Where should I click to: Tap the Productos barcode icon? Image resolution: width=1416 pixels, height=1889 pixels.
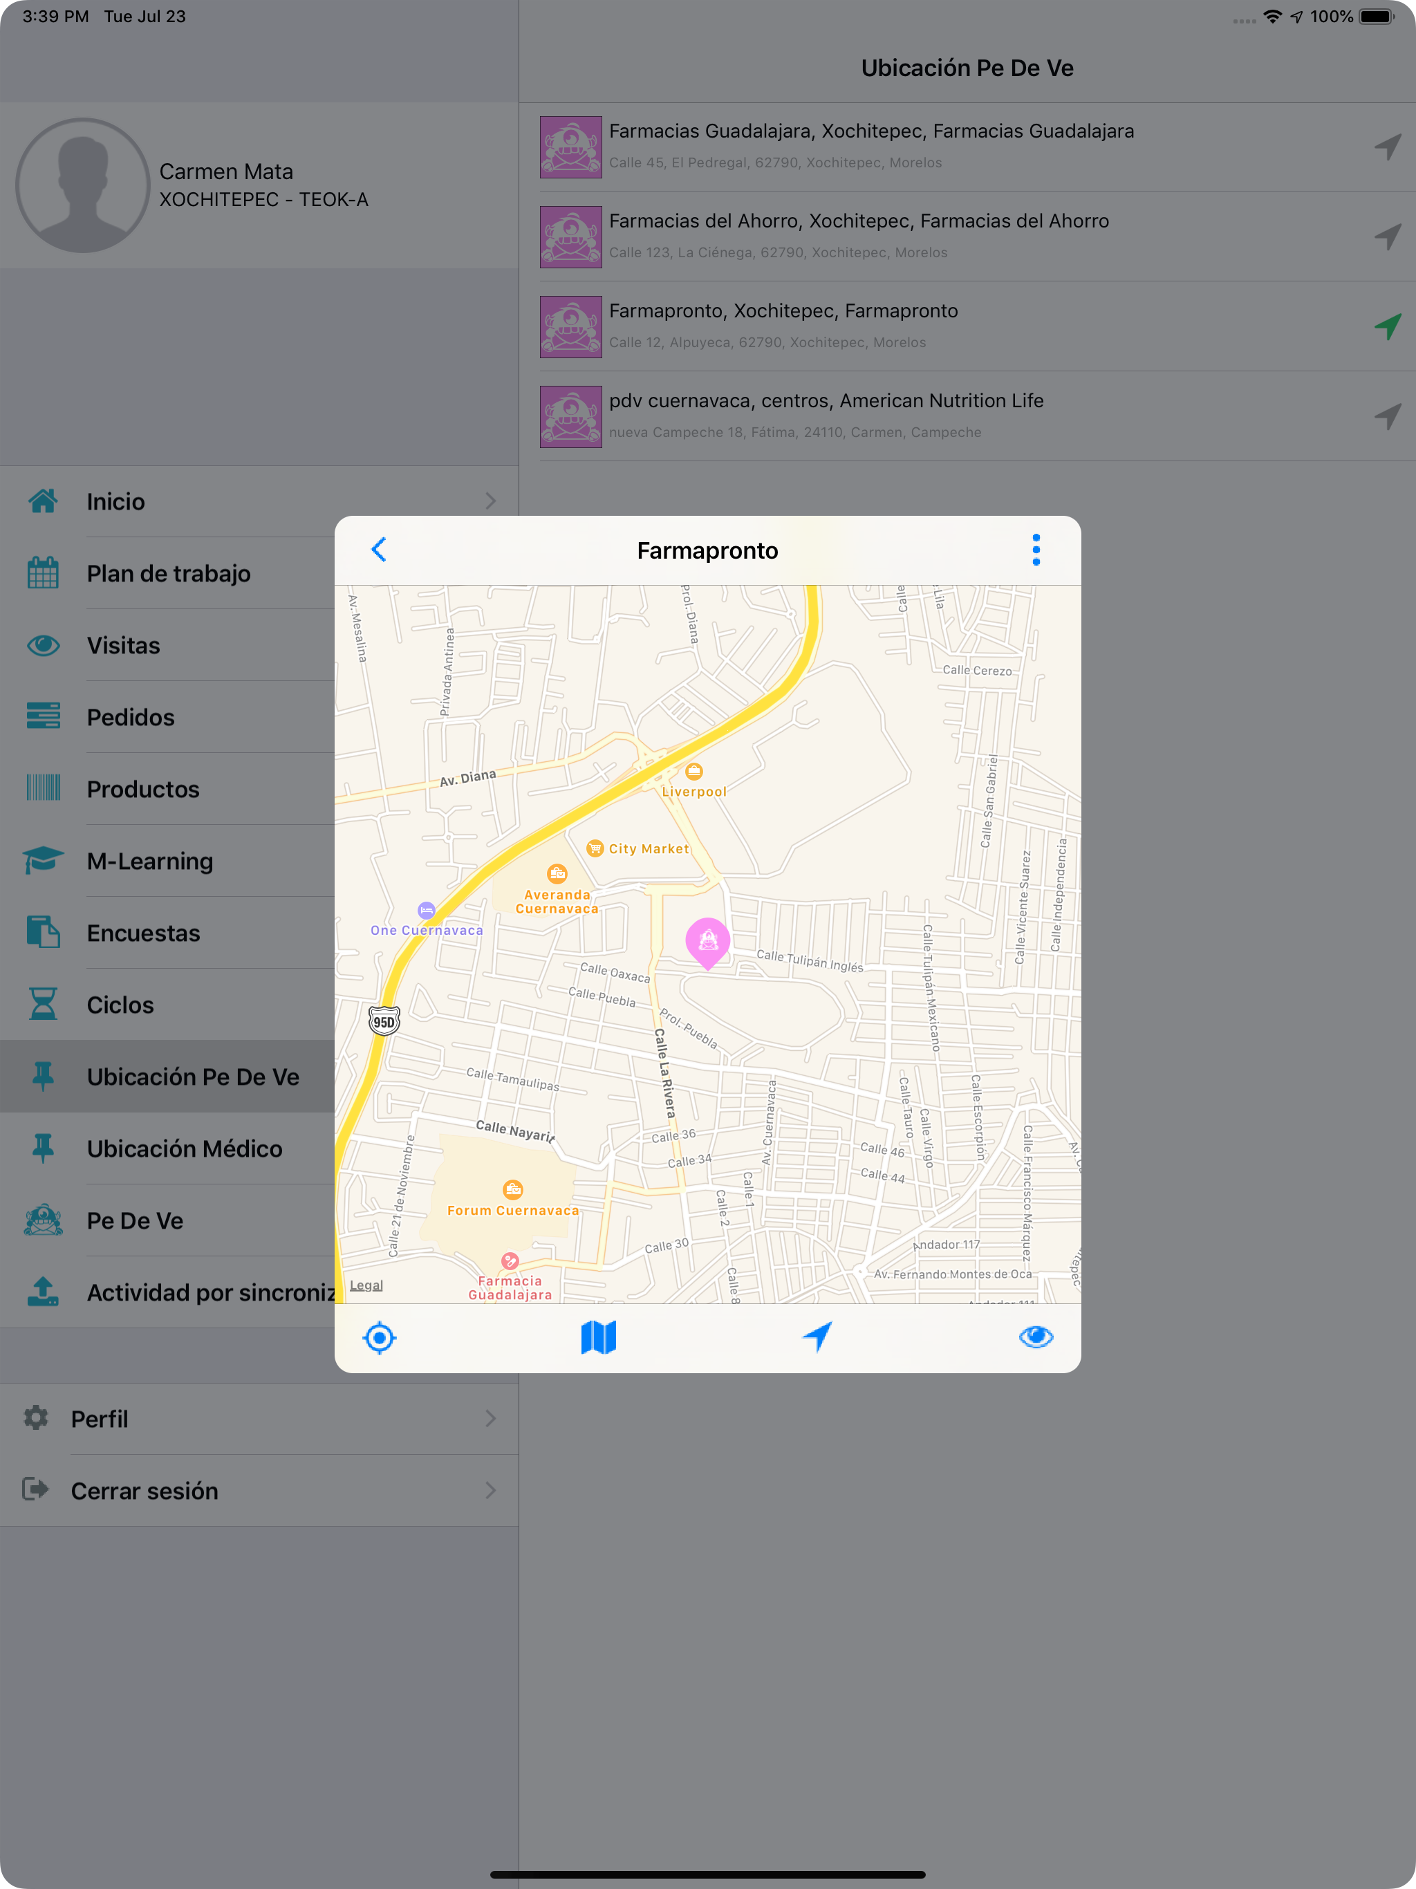click(x=43, y=788)
